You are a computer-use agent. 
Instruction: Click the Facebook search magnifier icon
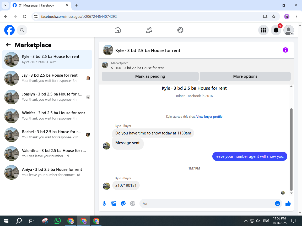point(22,30)
